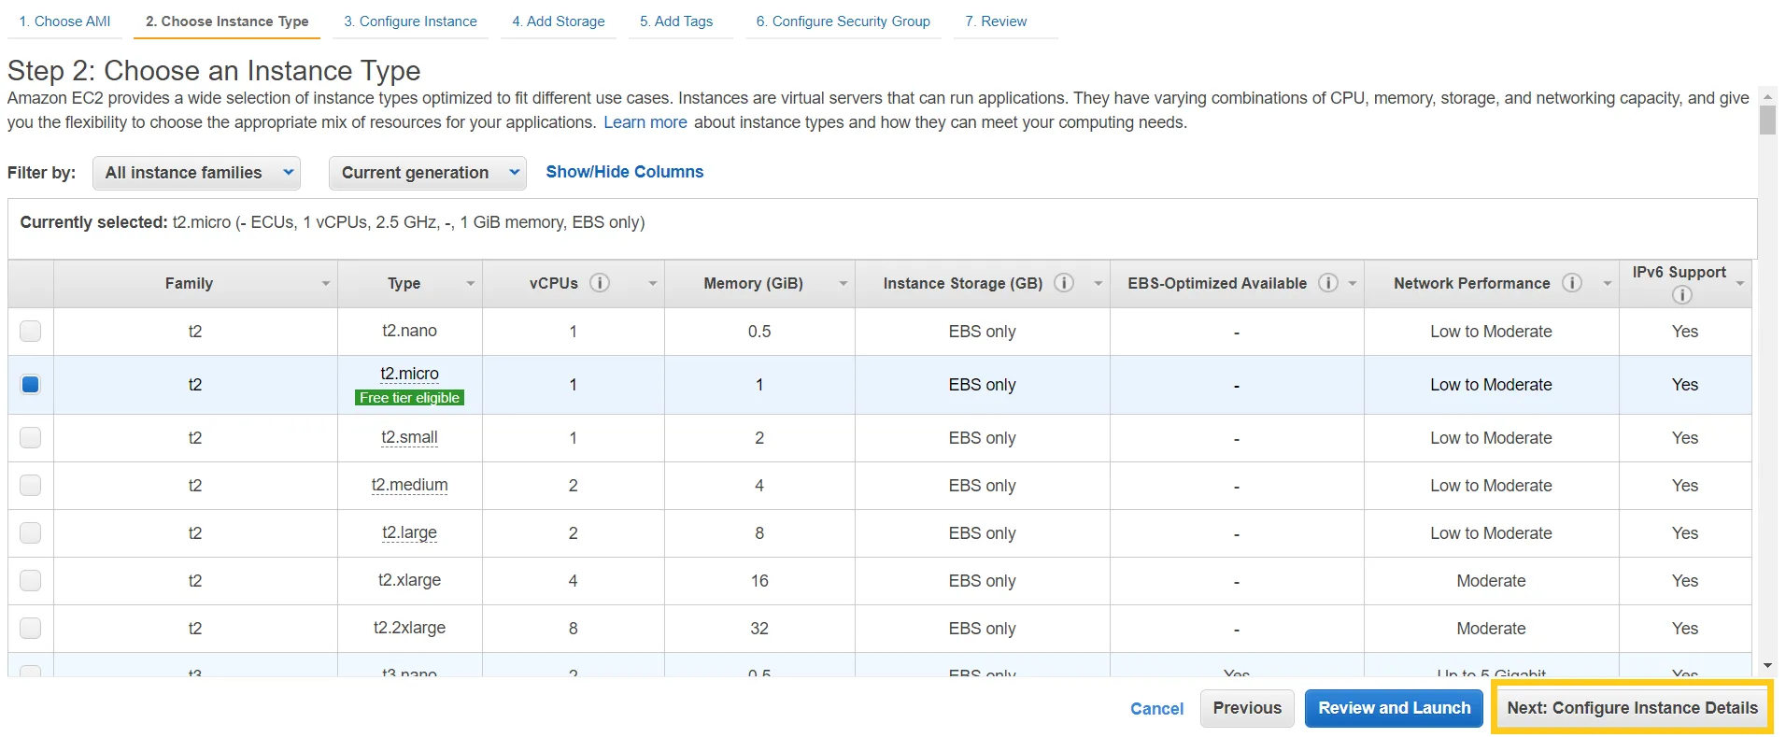This screenshot has width=1786, height=737.
Task: Select the t2.small instance checkbox
Action: point(31,437)
